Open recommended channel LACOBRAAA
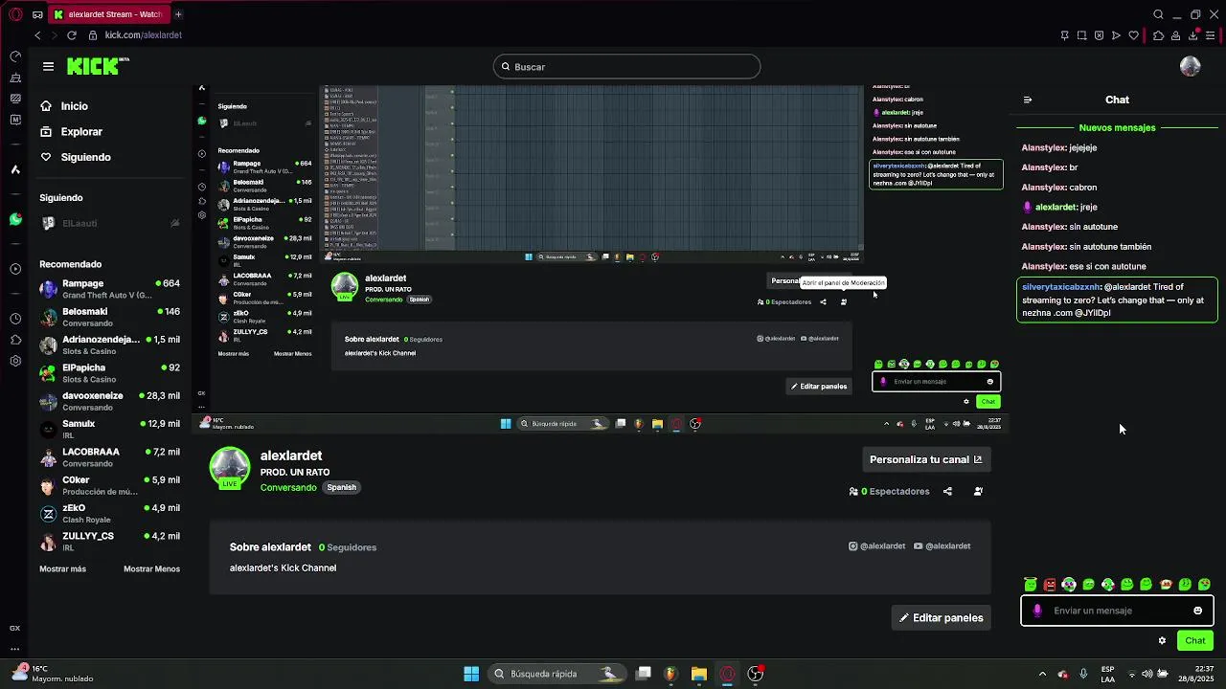This screenshot has height=689, width=1226. coord(109,457)
